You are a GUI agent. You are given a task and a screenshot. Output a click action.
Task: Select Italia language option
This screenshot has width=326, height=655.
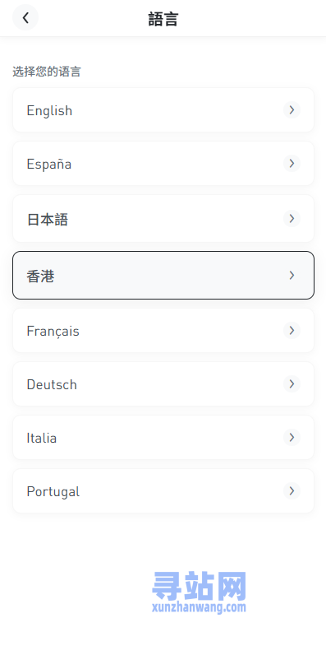[x=163, y=438]
